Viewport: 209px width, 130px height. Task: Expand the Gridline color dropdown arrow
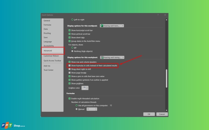pyautogui.click(x=87, y=88)
